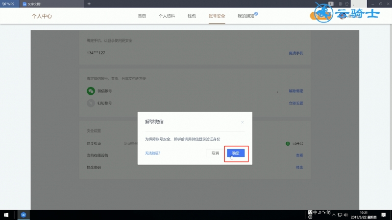Screen dimensions: 392x220
Task: Open the 个人资料 tab
Action: 167,16
